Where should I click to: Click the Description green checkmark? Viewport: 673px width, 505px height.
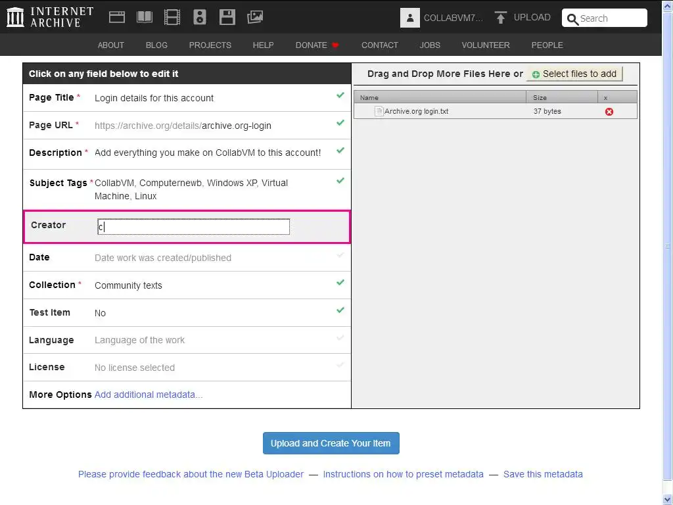(x=340, y=151)
